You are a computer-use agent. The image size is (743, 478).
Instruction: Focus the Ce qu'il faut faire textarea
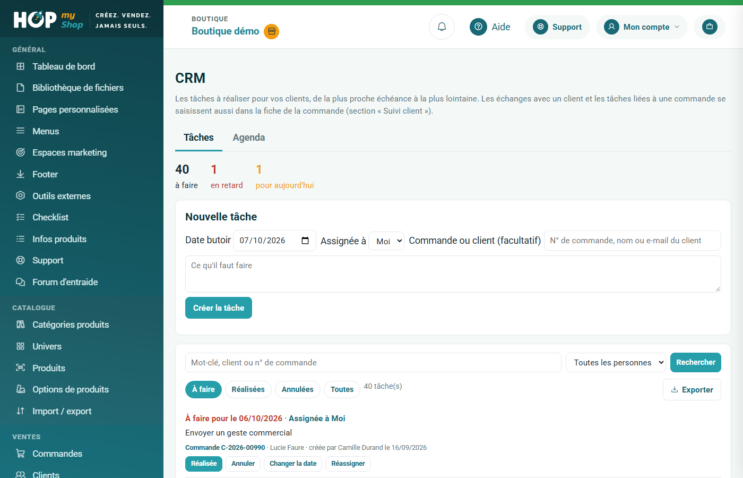[453, 274]
